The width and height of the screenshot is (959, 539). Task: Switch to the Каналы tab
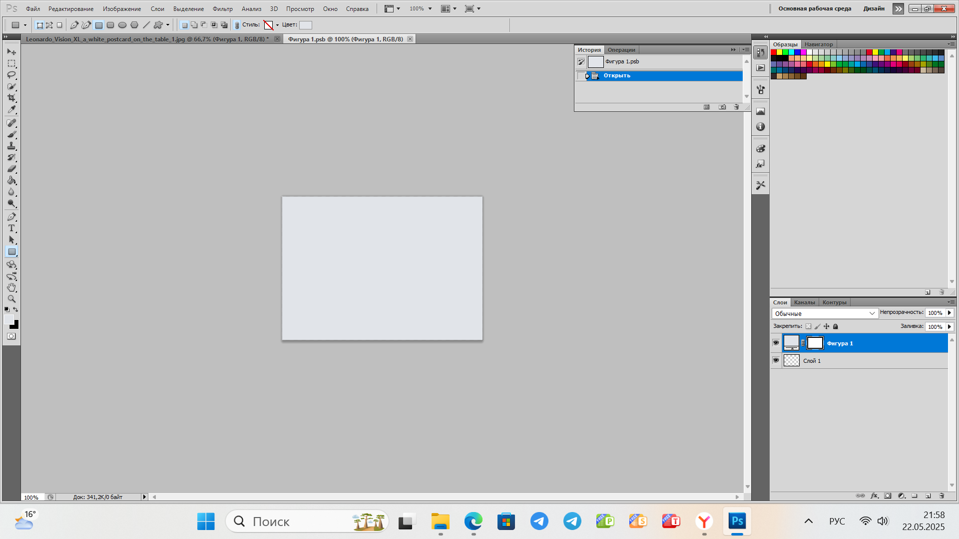(804, 302)
